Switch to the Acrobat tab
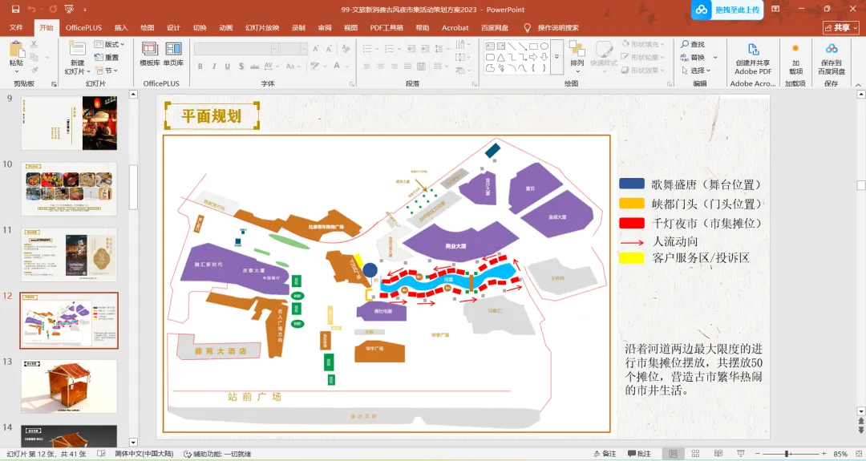 coord(455,27)
